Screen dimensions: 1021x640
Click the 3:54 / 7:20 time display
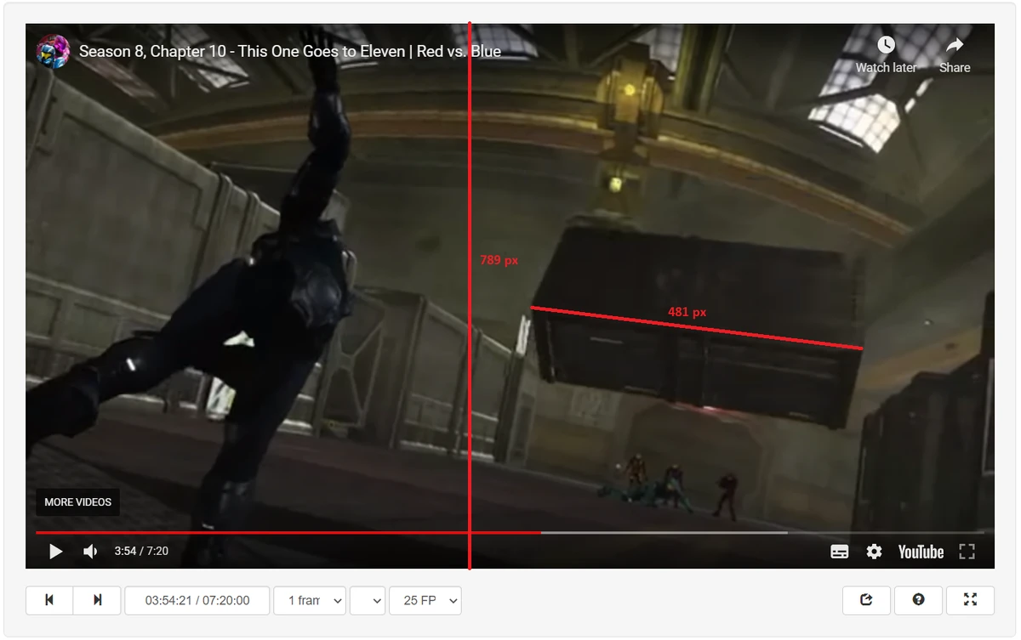(x=141, y=552)
